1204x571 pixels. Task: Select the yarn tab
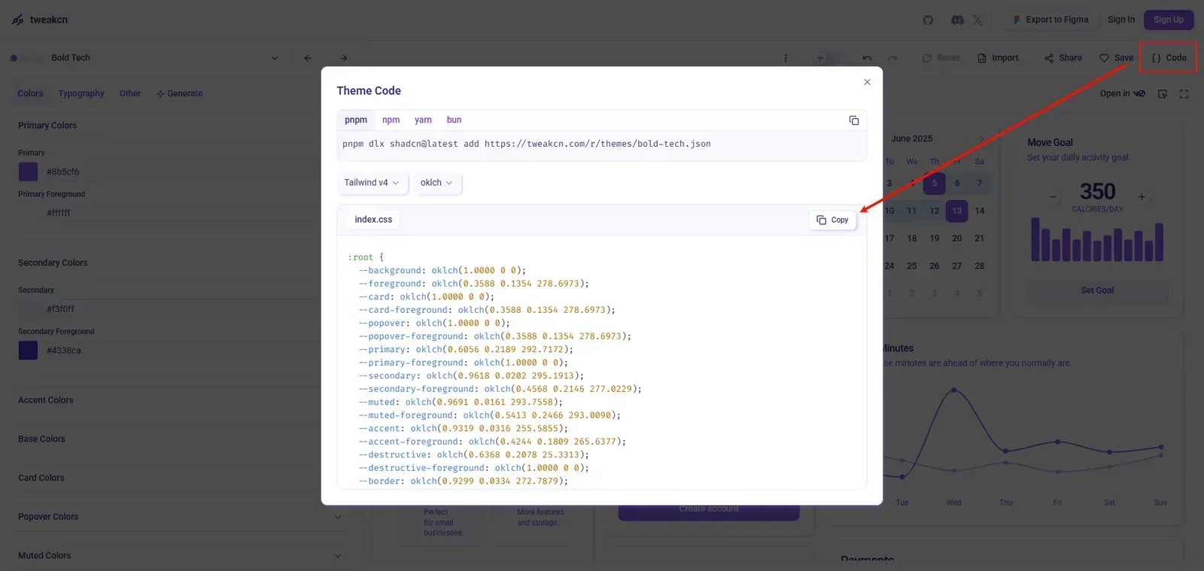click(423, 120)
